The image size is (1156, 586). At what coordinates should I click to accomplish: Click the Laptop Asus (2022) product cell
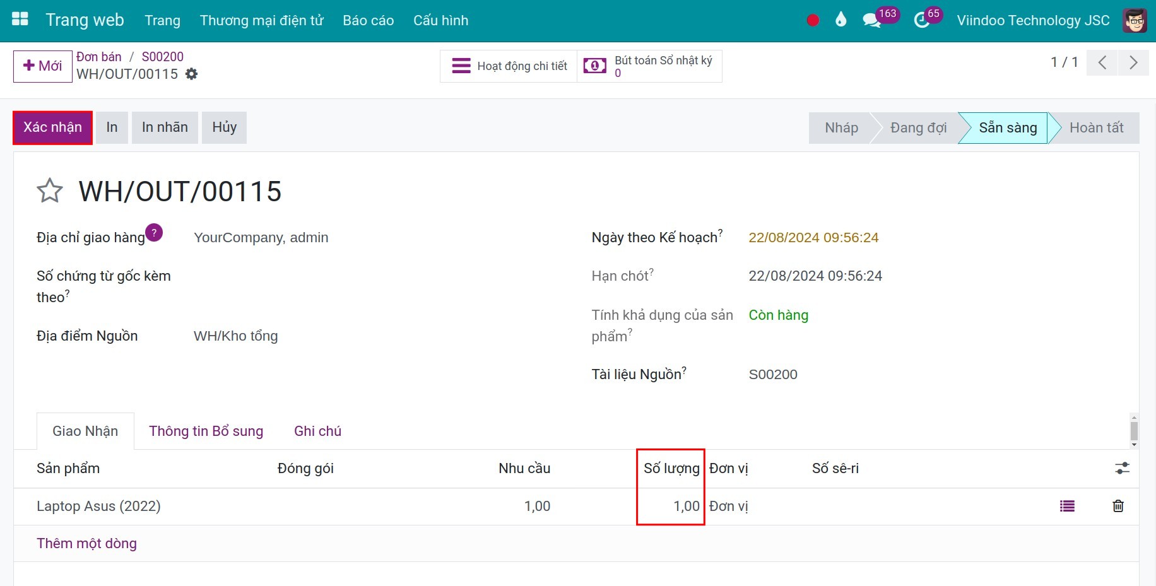tap(98, 506)
